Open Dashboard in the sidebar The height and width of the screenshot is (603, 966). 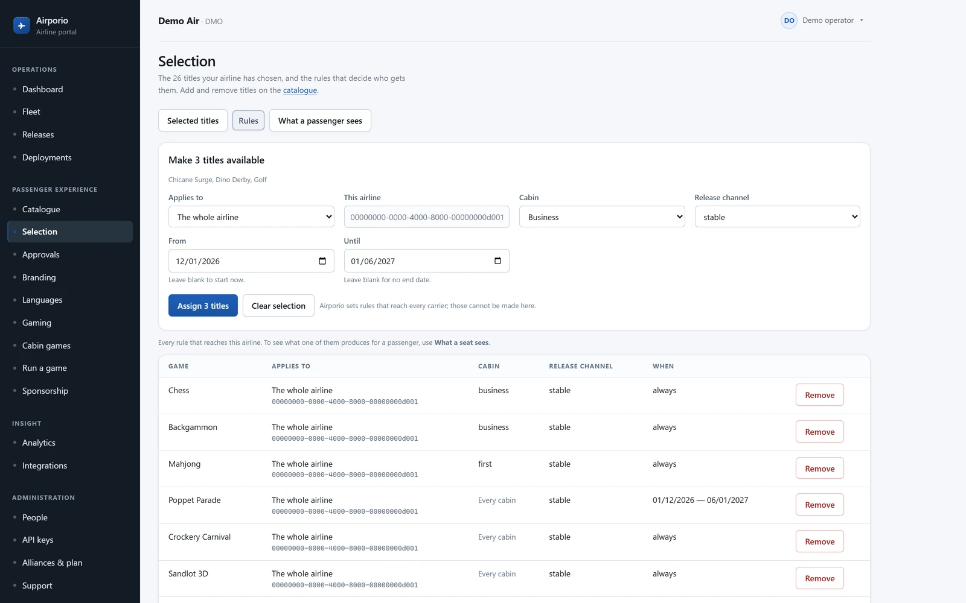pos(70,89)
